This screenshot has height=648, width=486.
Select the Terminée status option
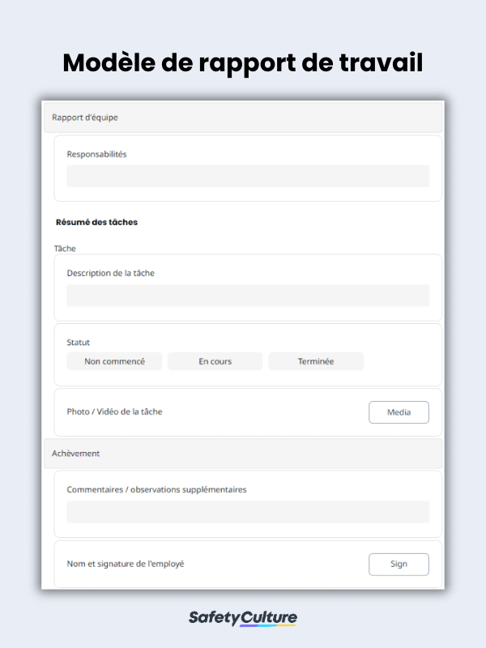316,361
